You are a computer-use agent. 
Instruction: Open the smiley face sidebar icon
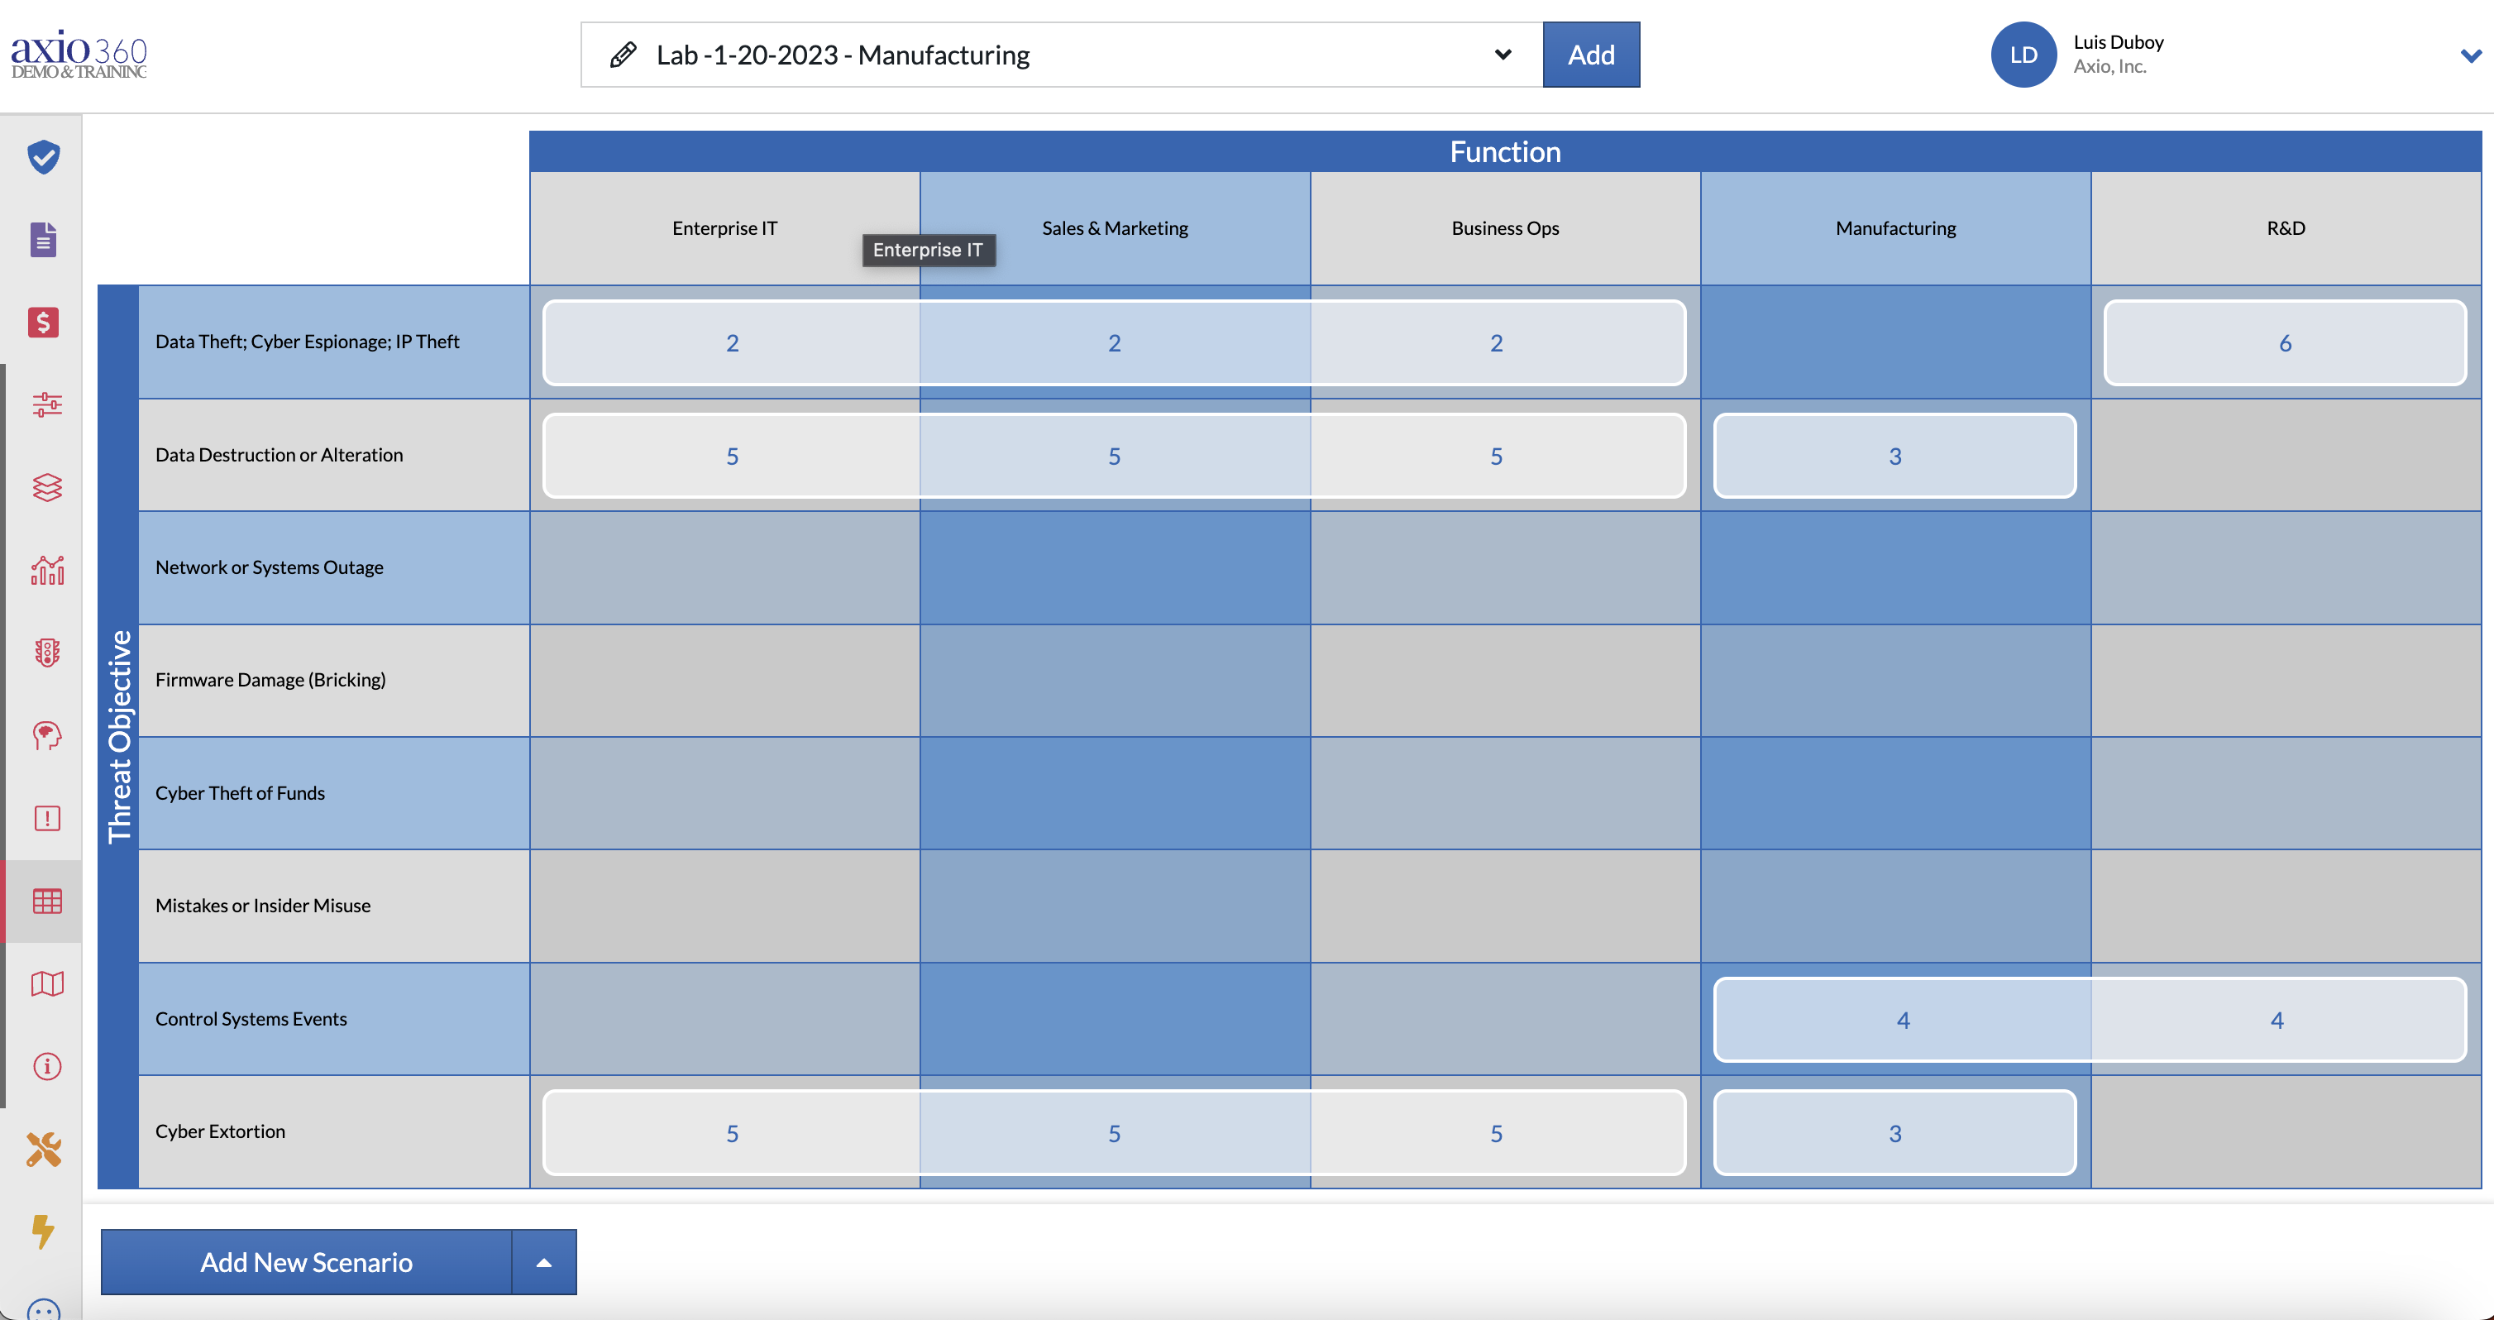tap(44, 1309)
